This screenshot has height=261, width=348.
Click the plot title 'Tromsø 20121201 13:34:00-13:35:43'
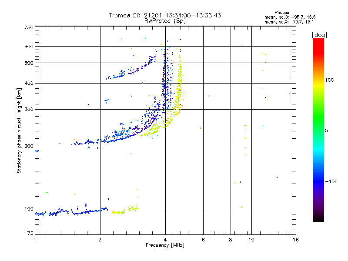(165, 15)
